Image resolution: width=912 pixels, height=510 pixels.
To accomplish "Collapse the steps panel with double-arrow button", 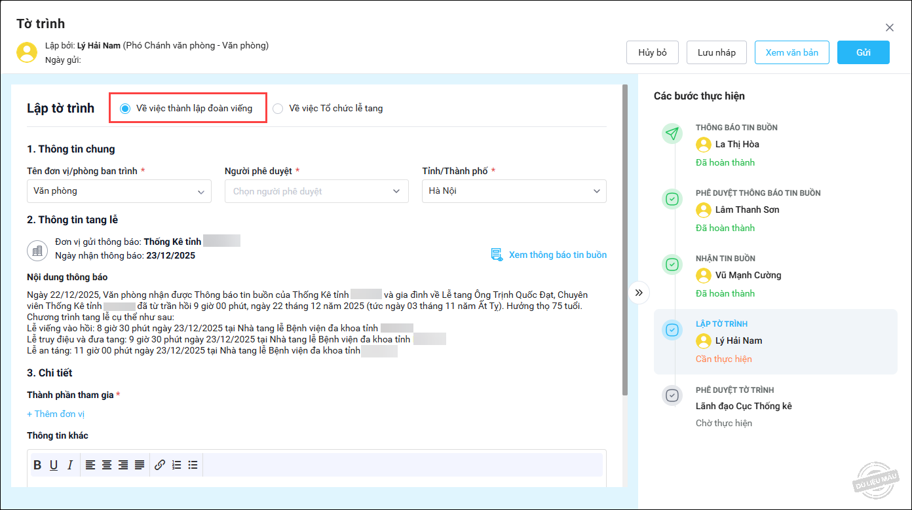I will click(x=639, y=293).
